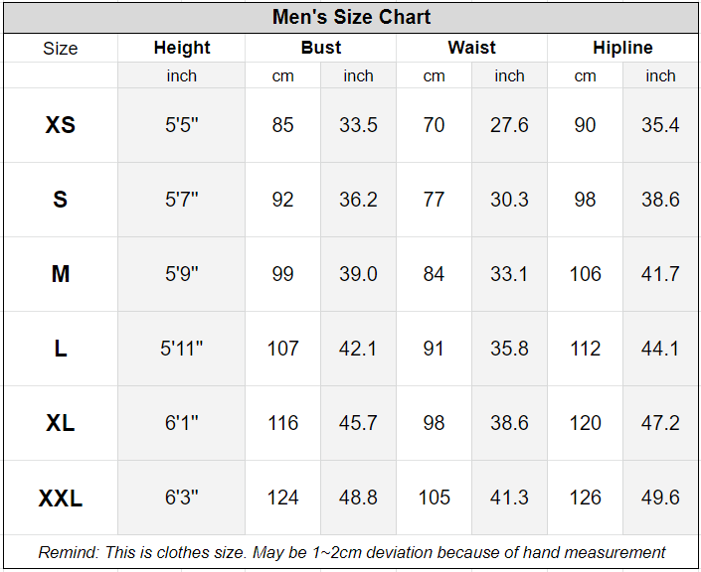This screenshot has width=701, height=572.
Task: Select the L size row label
Action: click(x=60, y=349)
